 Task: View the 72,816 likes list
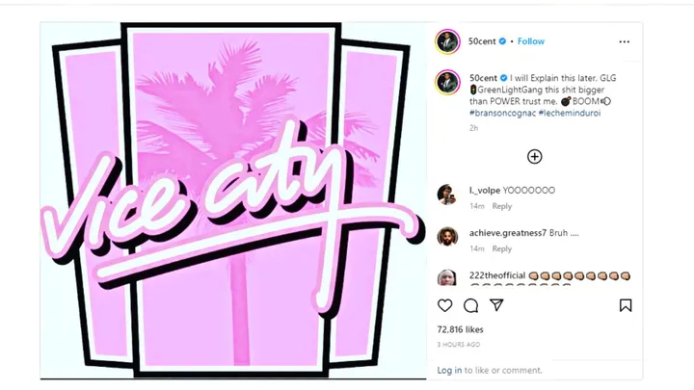pos(461,330)
